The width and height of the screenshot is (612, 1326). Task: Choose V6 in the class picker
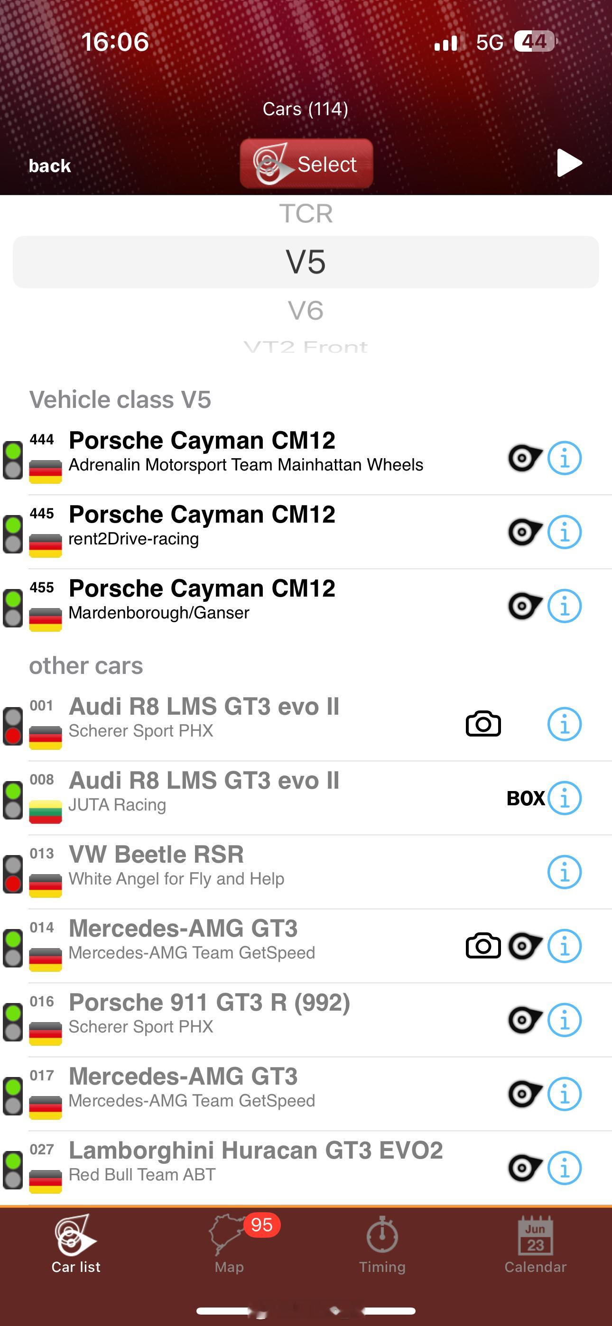[306, 310]
